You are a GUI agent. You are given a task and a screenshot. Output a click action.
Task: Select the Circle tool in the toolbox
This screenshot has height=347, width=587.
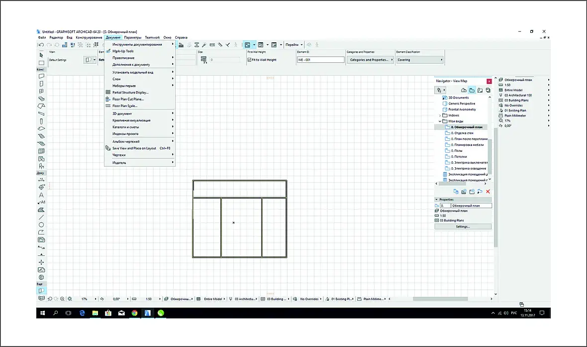coord(41,225)
